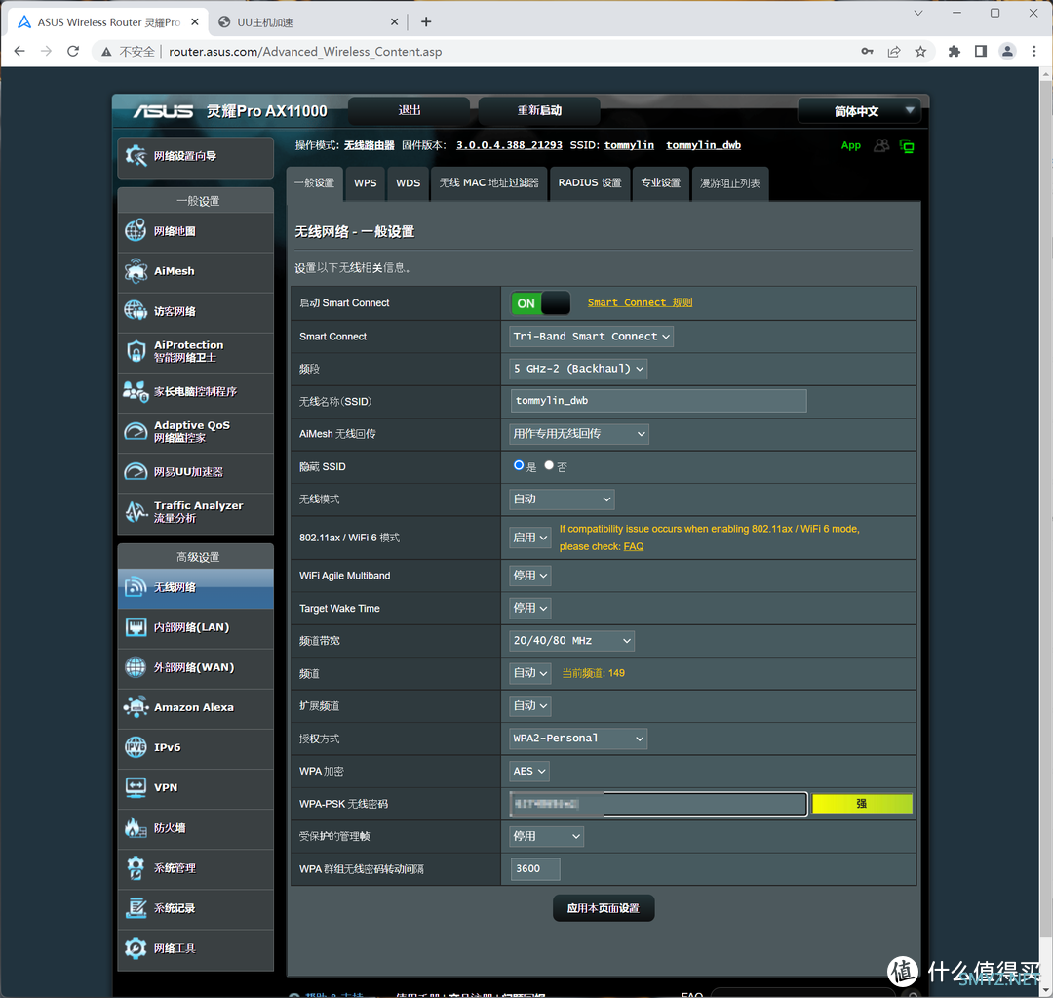Viewport: 1053px width, 998px height.
Task: Open the IPv6 sidebar icon
Action: (x=136, y=747)
